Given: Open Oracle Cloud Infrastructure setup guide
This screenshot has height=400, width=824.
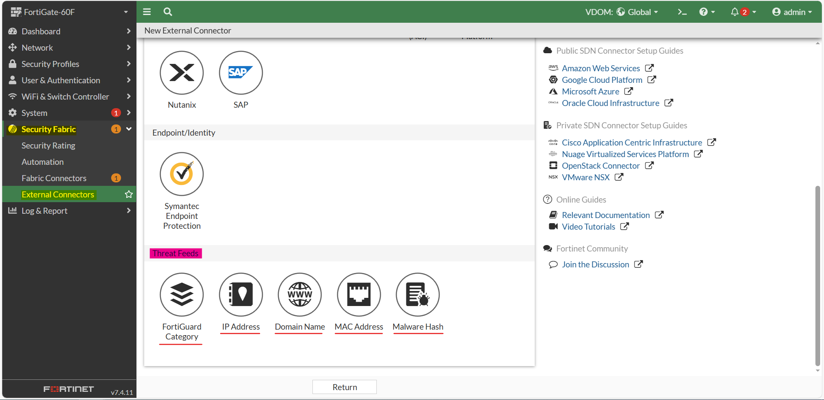Looking at the screenshot, I should 611,103.
